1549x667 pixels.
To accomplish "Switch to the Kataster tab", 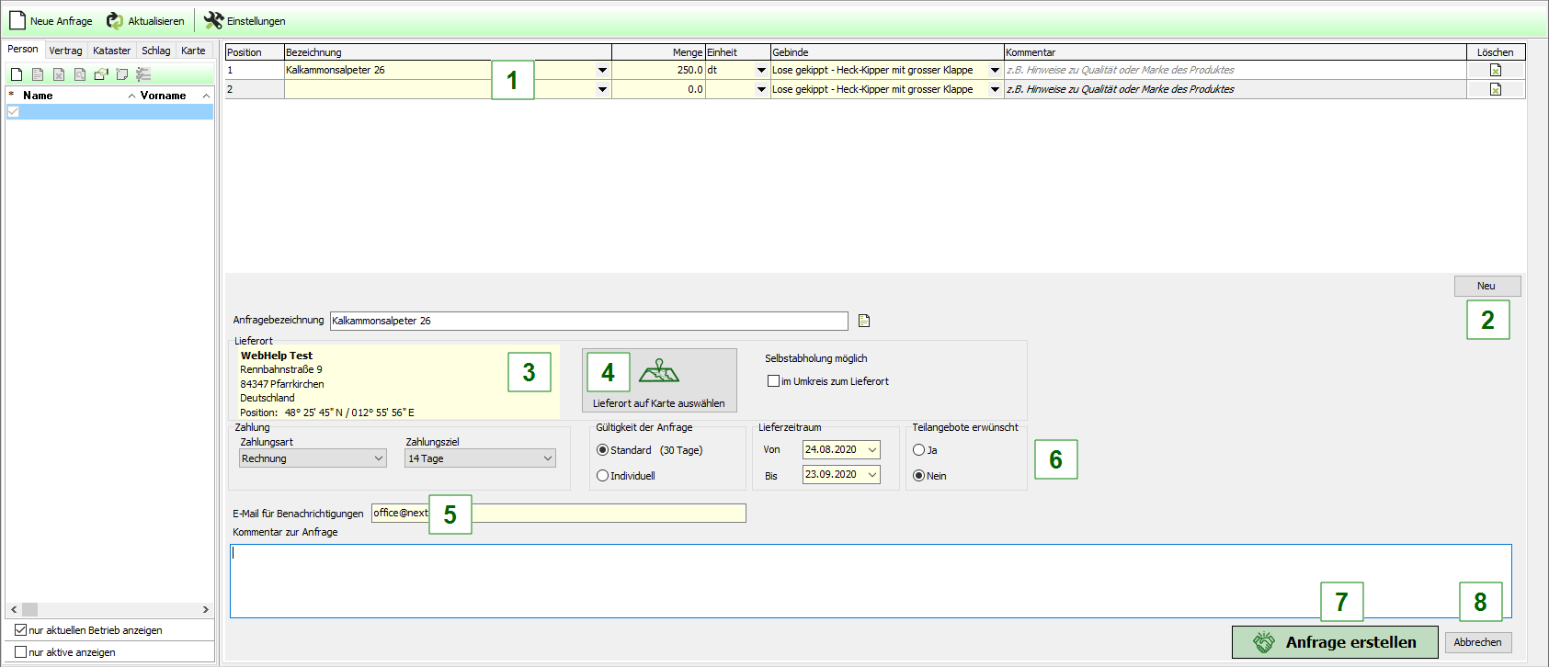I will click(x=111, y=51).
